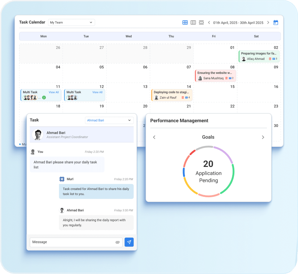Image resolution: width=298 pixels, height=274 pixels.
Task: Click View All on the 11th Multi Task
Action: point(54,92)
